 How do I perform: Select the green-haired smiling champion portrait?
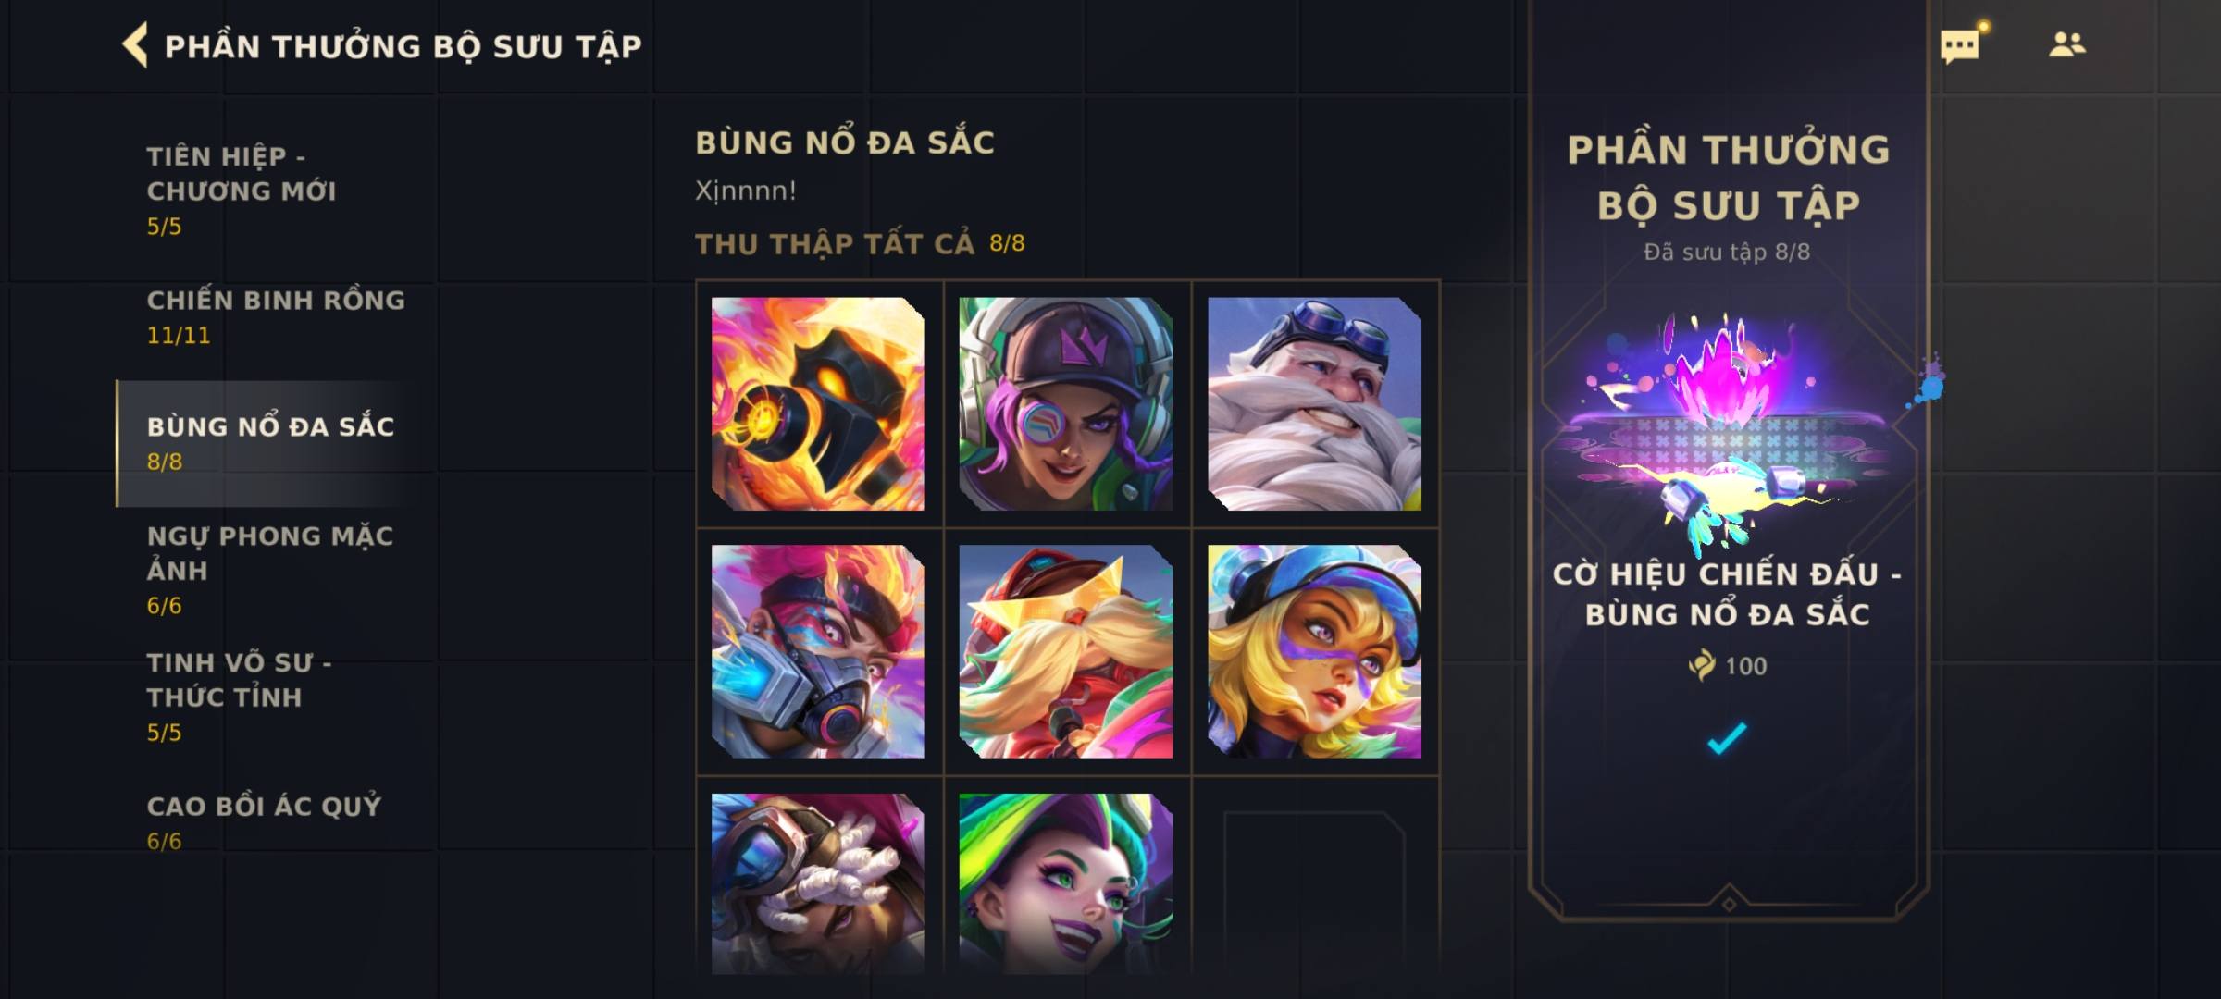pyautogui.click(x=1066, y=883)
